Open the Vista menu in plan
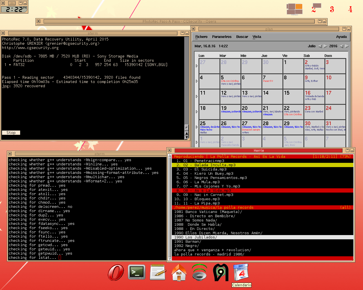The height and width of the screenshot is (290, 363). point(257,37)
